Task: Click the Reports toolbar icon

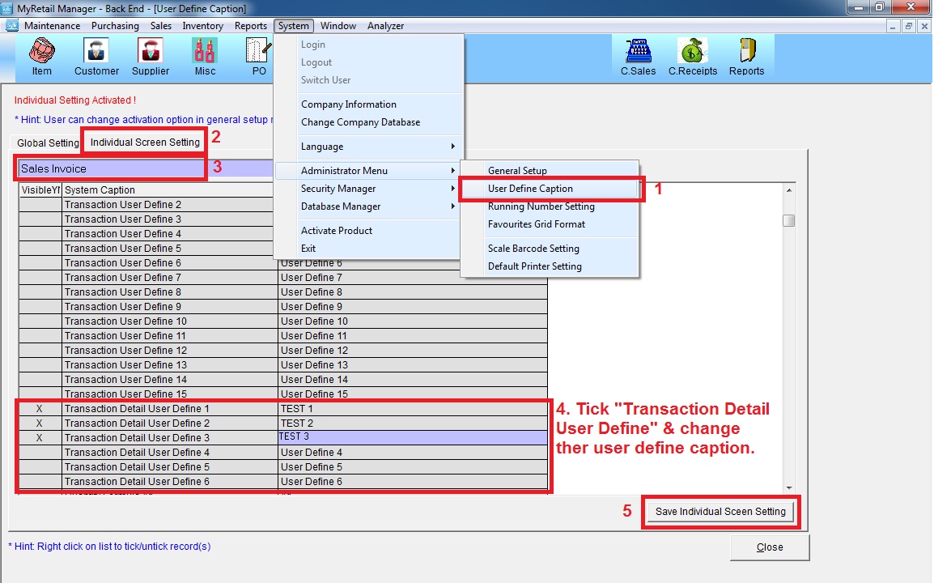Action: click(x=746, y=56)
